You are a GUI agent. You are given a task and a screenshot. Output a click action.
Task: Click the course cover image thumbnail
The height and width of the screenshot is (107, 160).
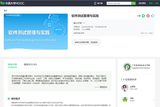[36, 32]
